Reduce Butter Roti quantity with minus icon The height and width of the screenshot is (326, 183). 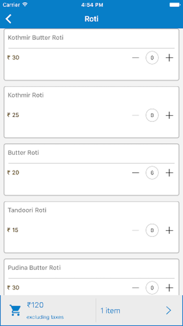(135, 172)
